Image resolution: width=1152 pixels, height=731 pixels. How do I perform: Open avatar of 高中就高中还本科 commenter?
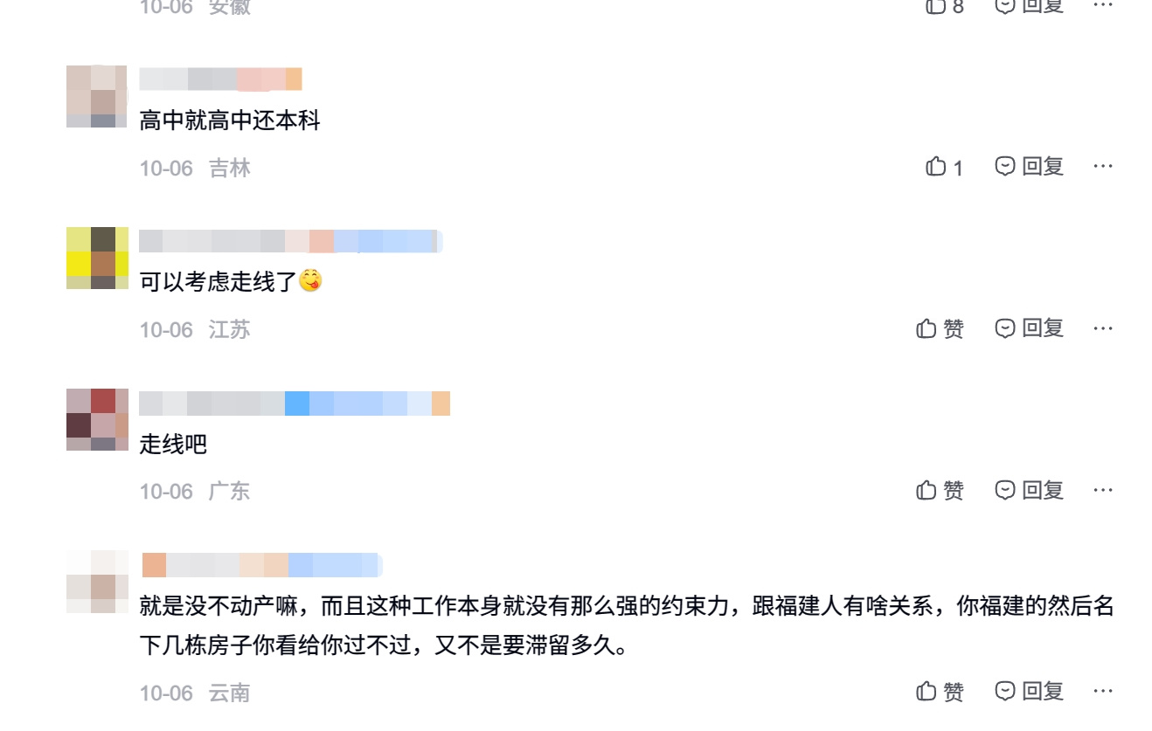97,96
